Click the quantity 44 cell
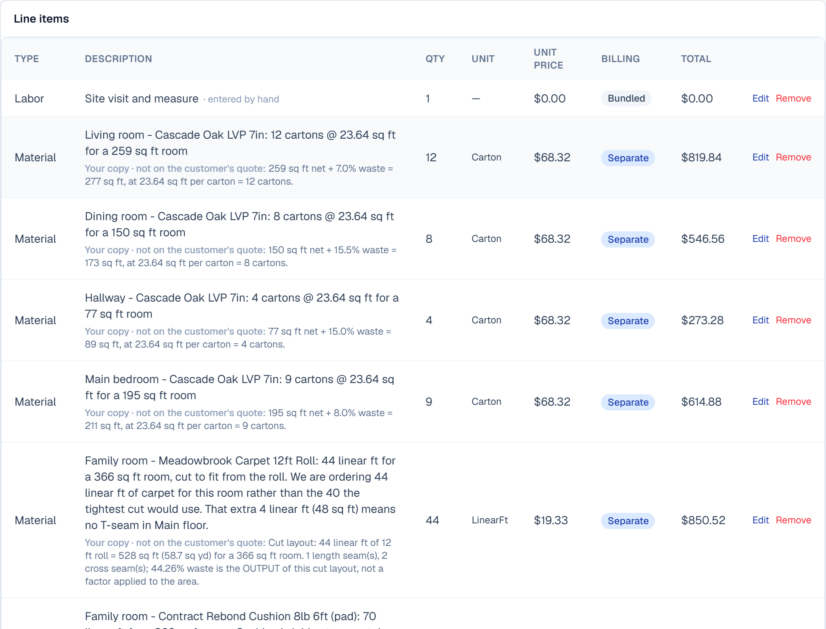 coord(432,520)
